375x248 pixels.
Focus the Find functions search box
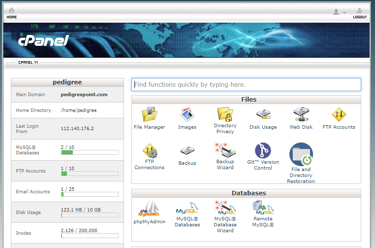tap(246, 85)
